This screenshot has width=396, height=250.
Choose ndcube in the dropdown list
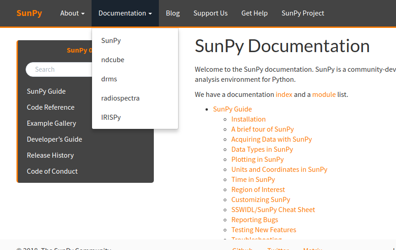point(113,60)
